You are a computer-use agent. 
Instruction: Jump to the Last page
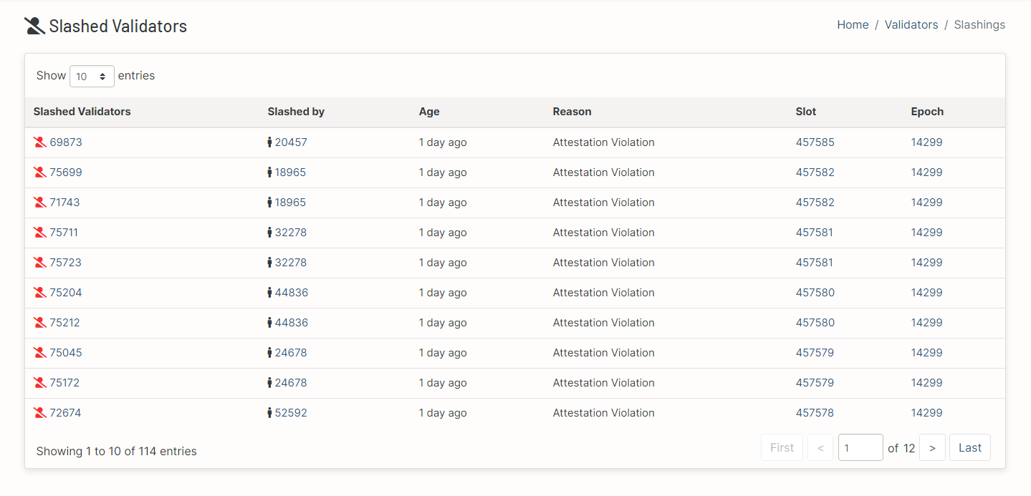coord(969,448)
